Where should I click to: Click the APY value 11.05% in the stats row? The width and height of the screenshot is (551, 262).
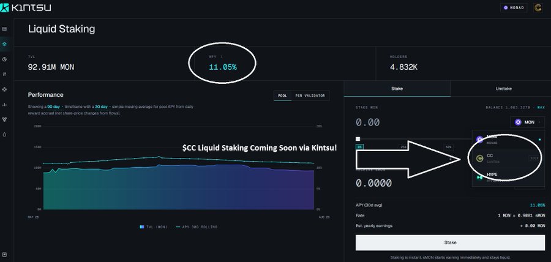click(223, 67)
